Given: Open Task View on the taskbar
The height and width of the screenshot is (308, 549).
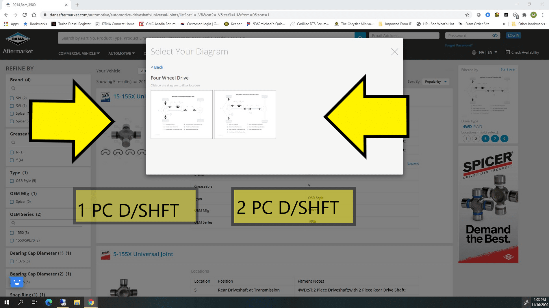Looking at the screenshot, I should pos(34,302).
